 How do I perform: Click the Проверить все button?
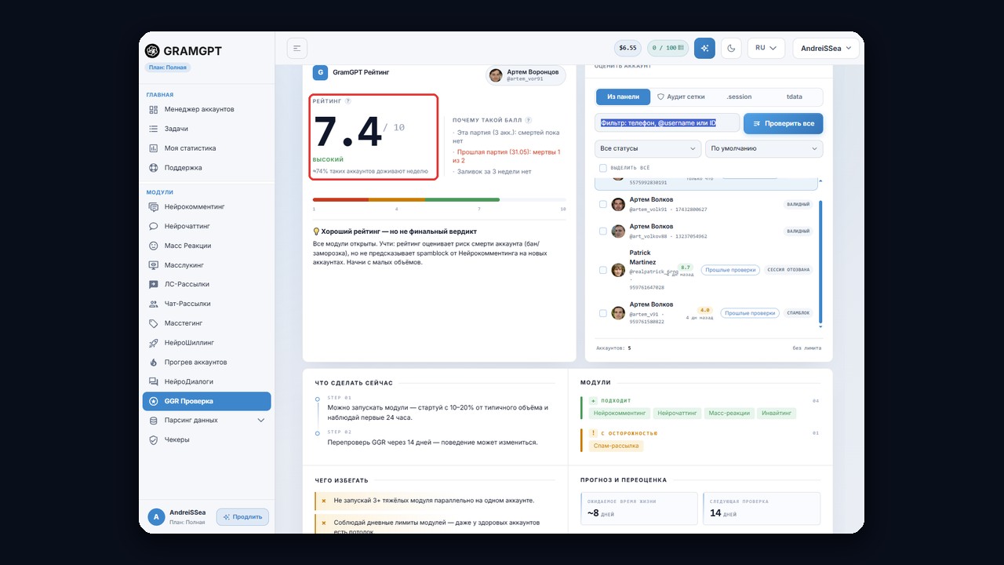click(783, 124)
